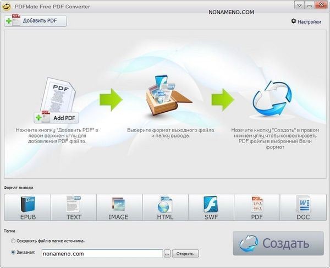Choose the SWF flash output format
The image size is (330, 268).
pyautogui.click(x=211, y=207)
